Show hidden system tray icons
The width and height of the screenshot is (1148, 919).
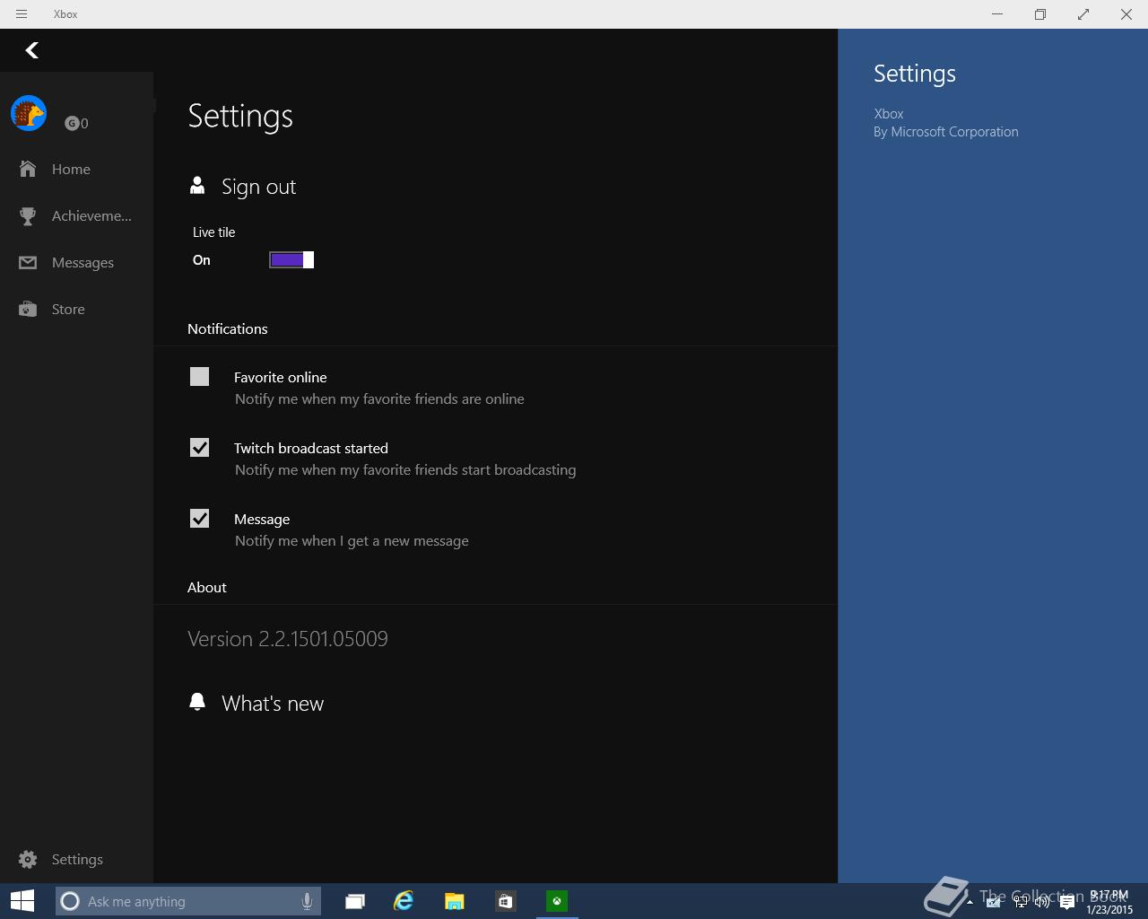coord(970,902)
